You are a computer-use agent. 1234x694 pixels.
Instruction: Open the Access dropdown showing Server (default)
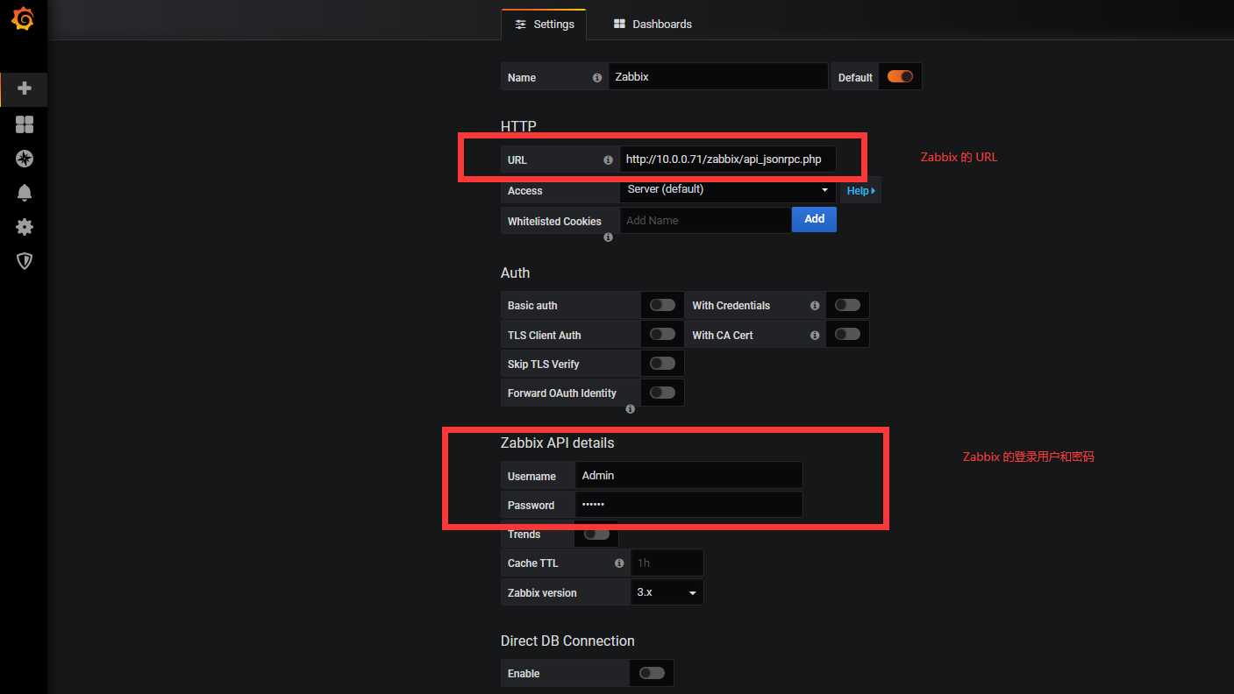coord(727,190)
